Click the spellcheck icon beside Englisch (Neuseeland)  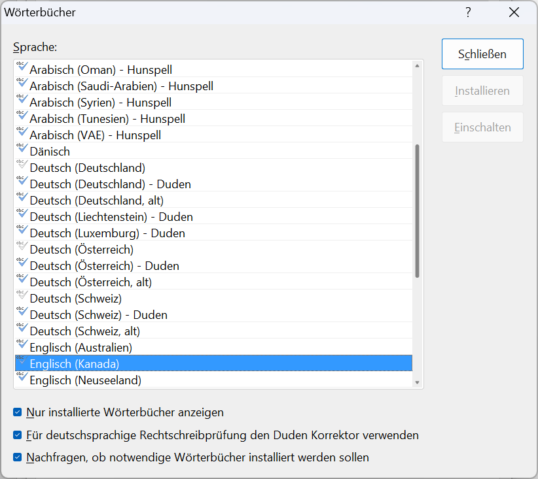coord(22,376)
